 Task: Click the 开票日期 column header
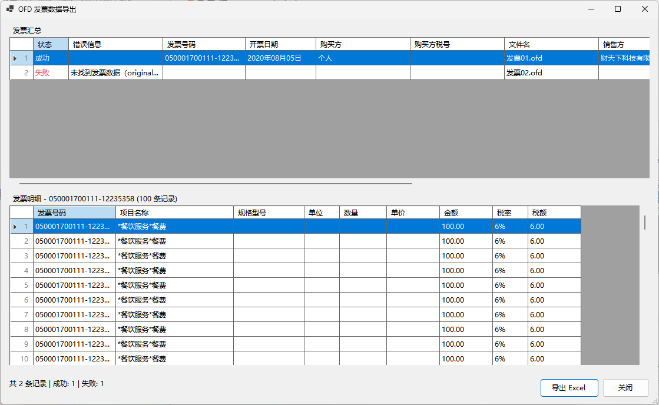280,45
